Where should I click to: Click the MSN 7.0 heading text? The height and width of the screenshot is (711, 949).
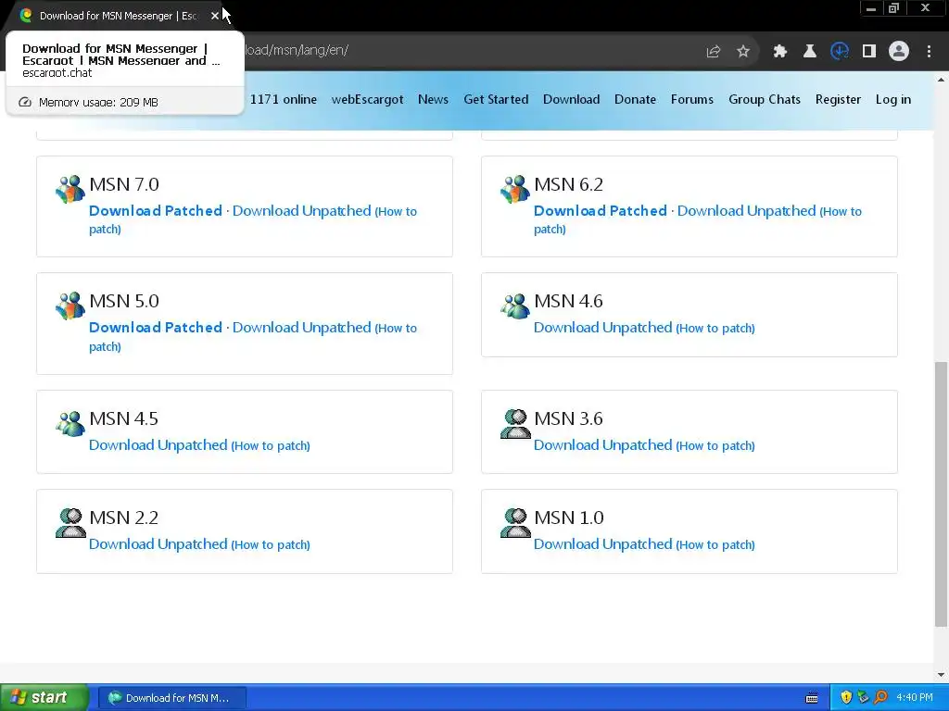coord(124,184)
